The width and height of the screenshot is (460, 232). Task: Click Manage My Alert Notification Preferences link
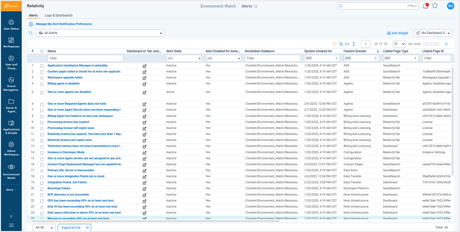[x=64, y=23]
